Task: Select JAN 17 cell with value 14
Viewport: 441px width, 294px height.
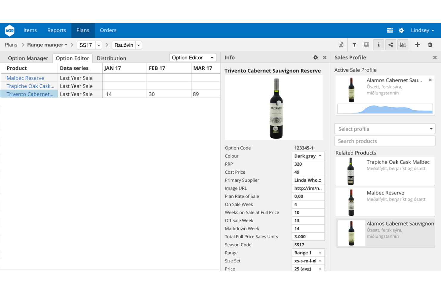Action: coord(125,94)
